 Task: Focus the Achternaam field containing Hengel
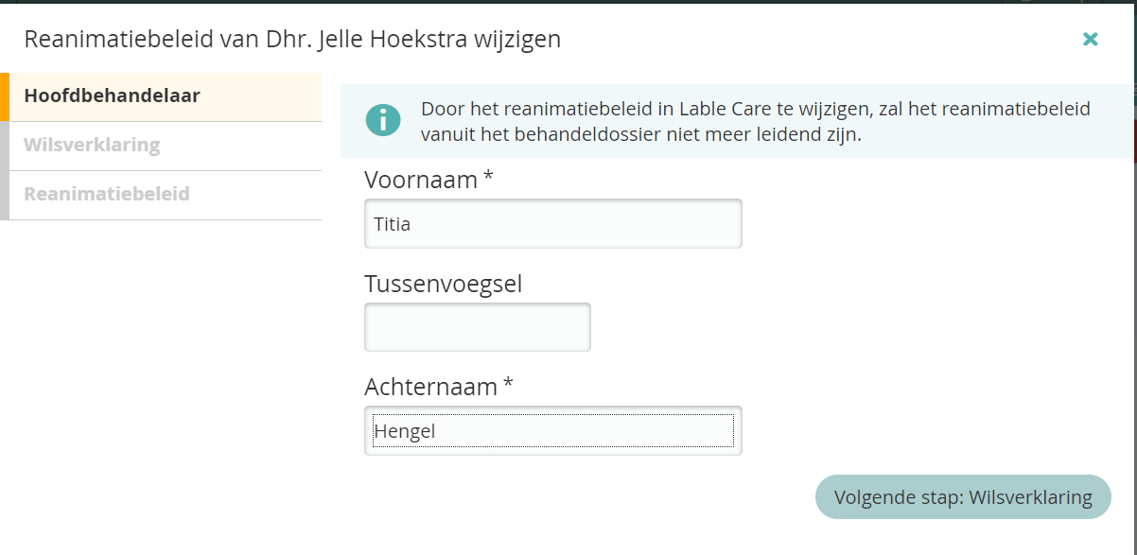pyautogui.click(x=552, y=431)
